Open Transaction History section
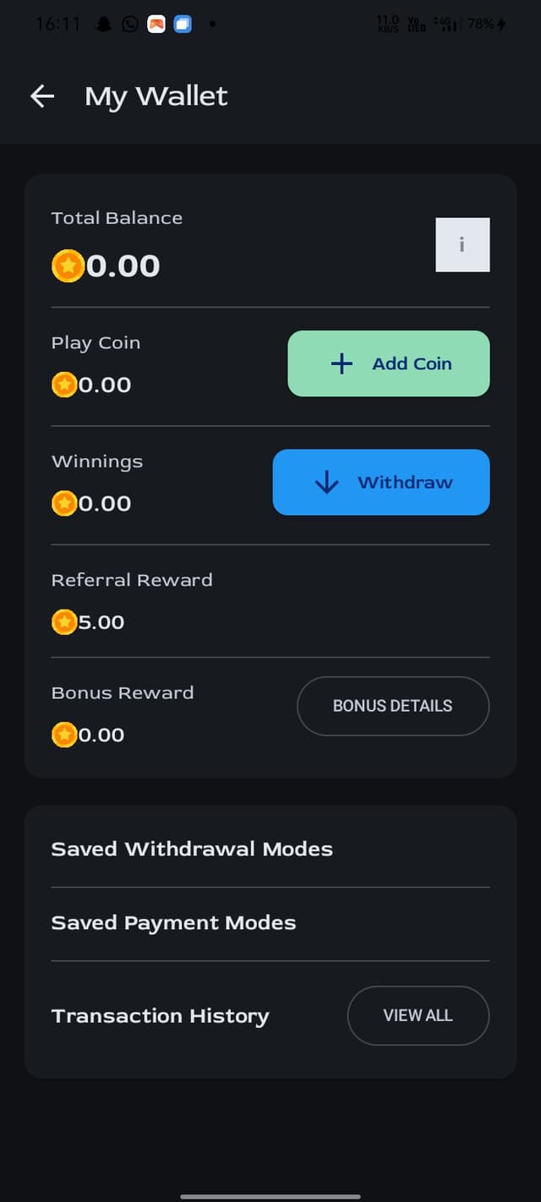The width and height of the screenshot is (541, 1202). pyautogui.click(x=160, y=1015)
